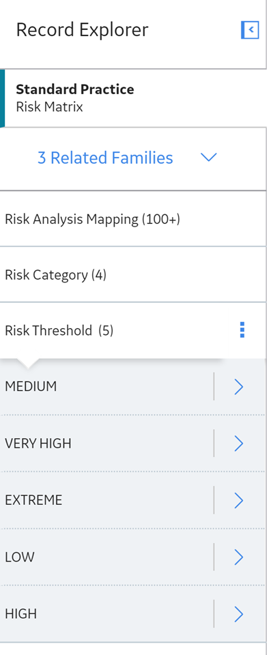Select the Standard Practice Risk Matrix record
The width and height of the screenshot is (273, 655).
pyautogui.click(x=133, y=98)
